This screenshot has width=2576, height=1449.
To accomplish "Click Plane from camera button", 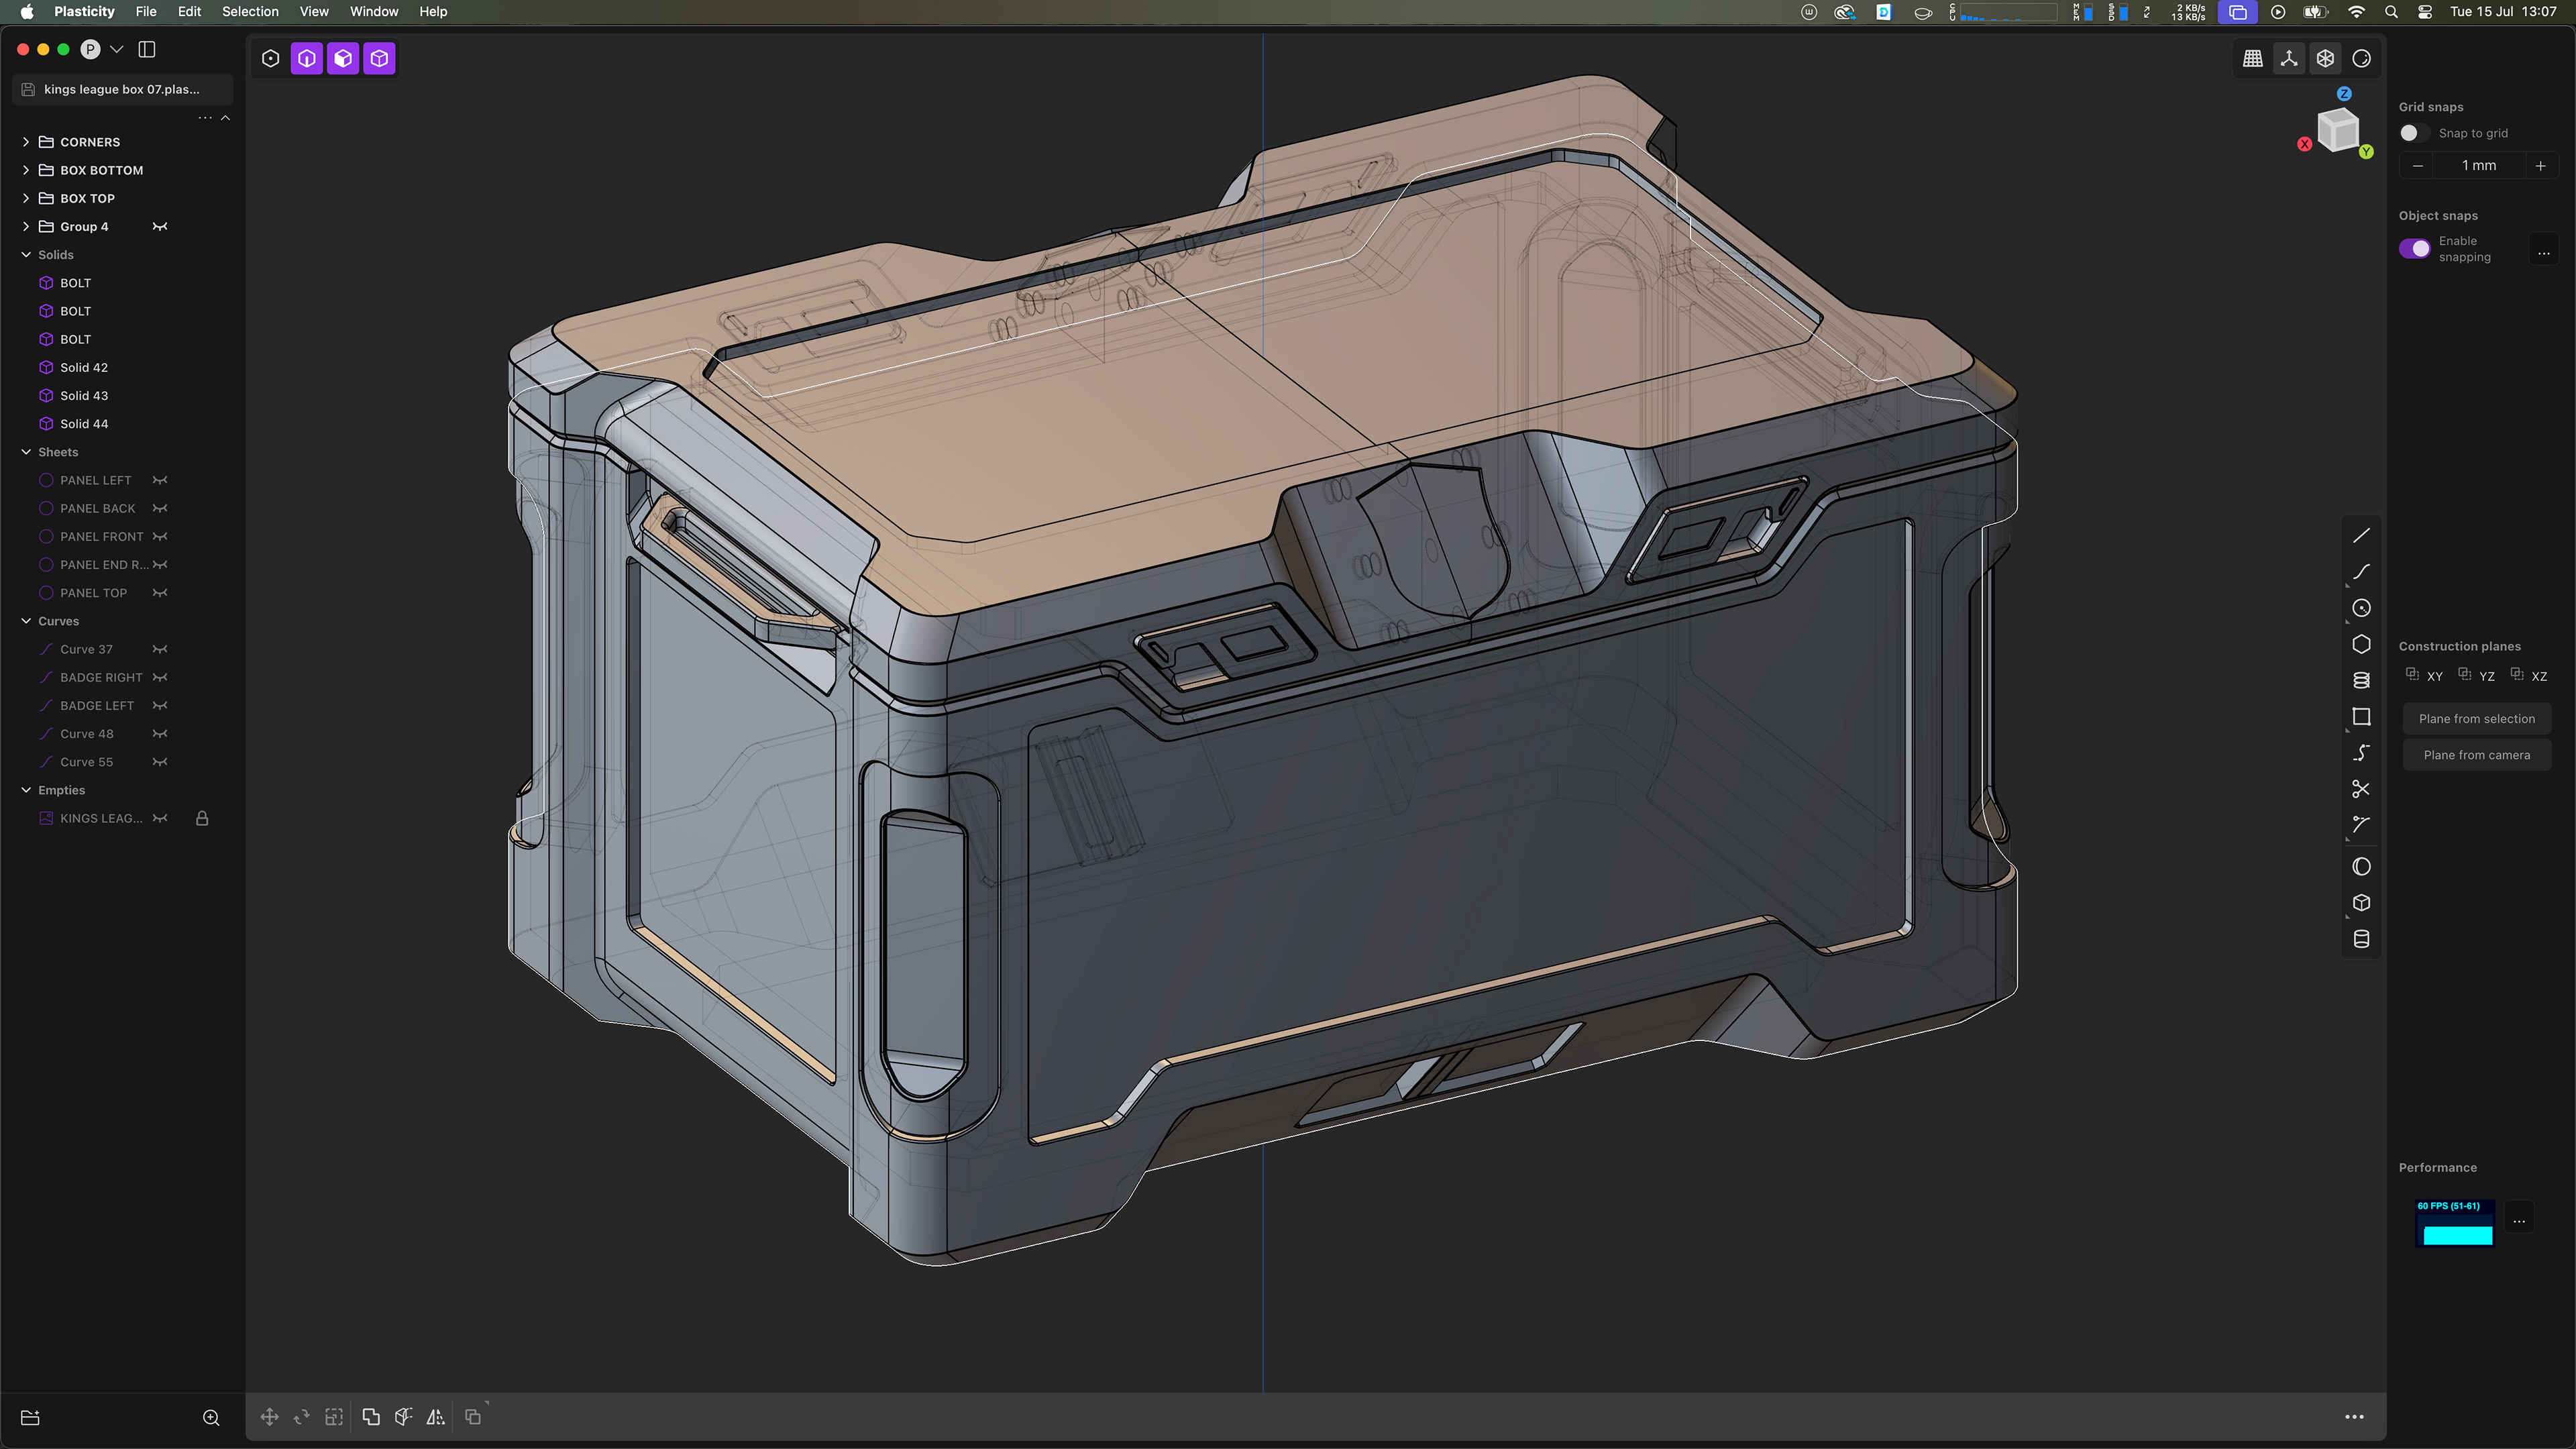I will 2476,755.
